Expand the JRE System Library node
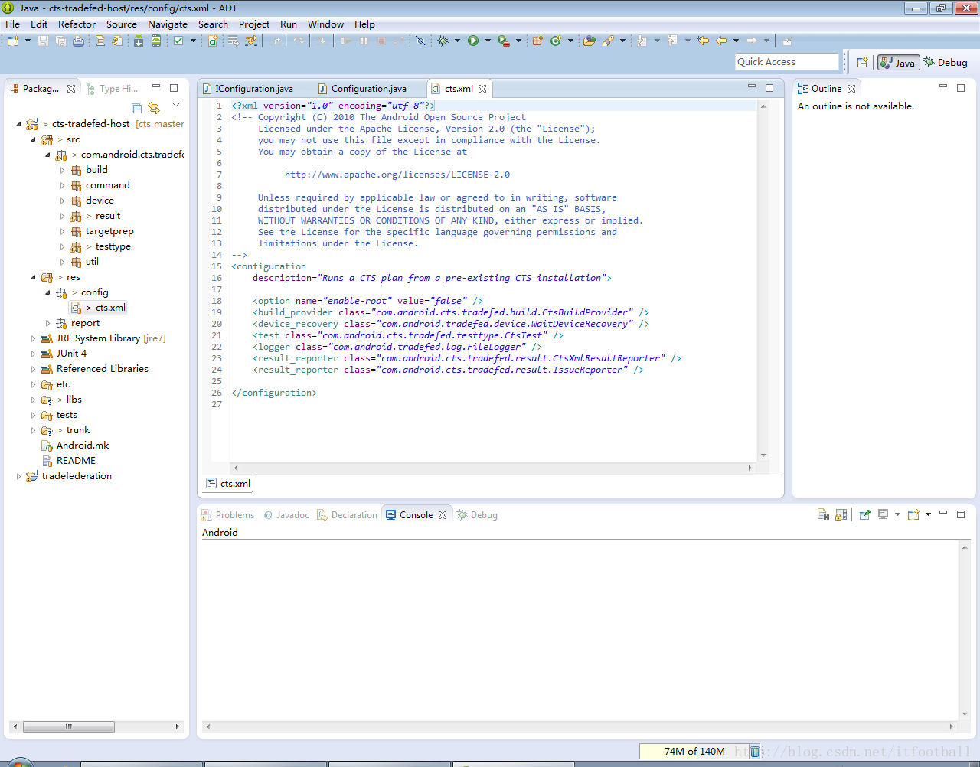This screenshot has height=767, width=980. tap(33, 338)
